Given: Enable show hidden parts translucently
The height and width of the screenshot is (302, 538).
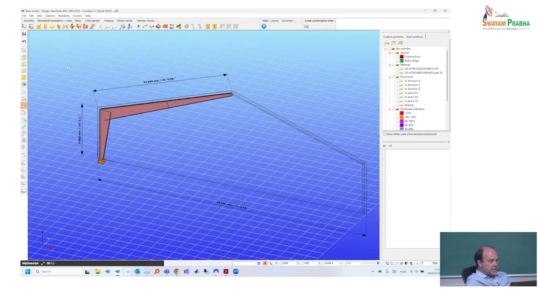Looking at the screenshot, I should [384, 134].
